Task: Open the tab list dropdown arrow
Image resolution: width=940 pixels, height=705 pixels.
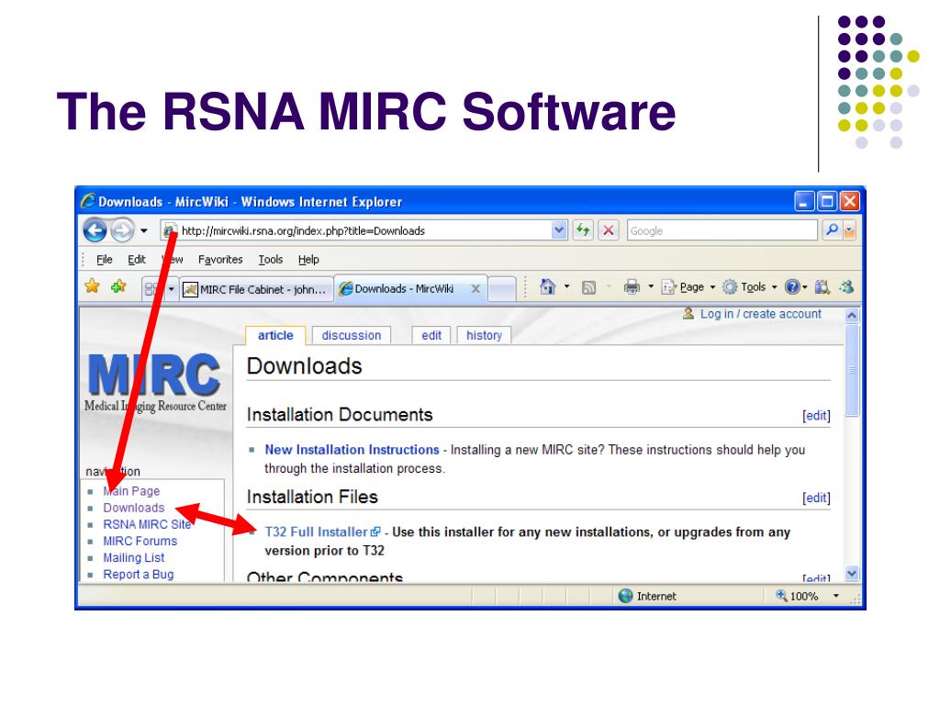Action: click(x=171, y=289)
